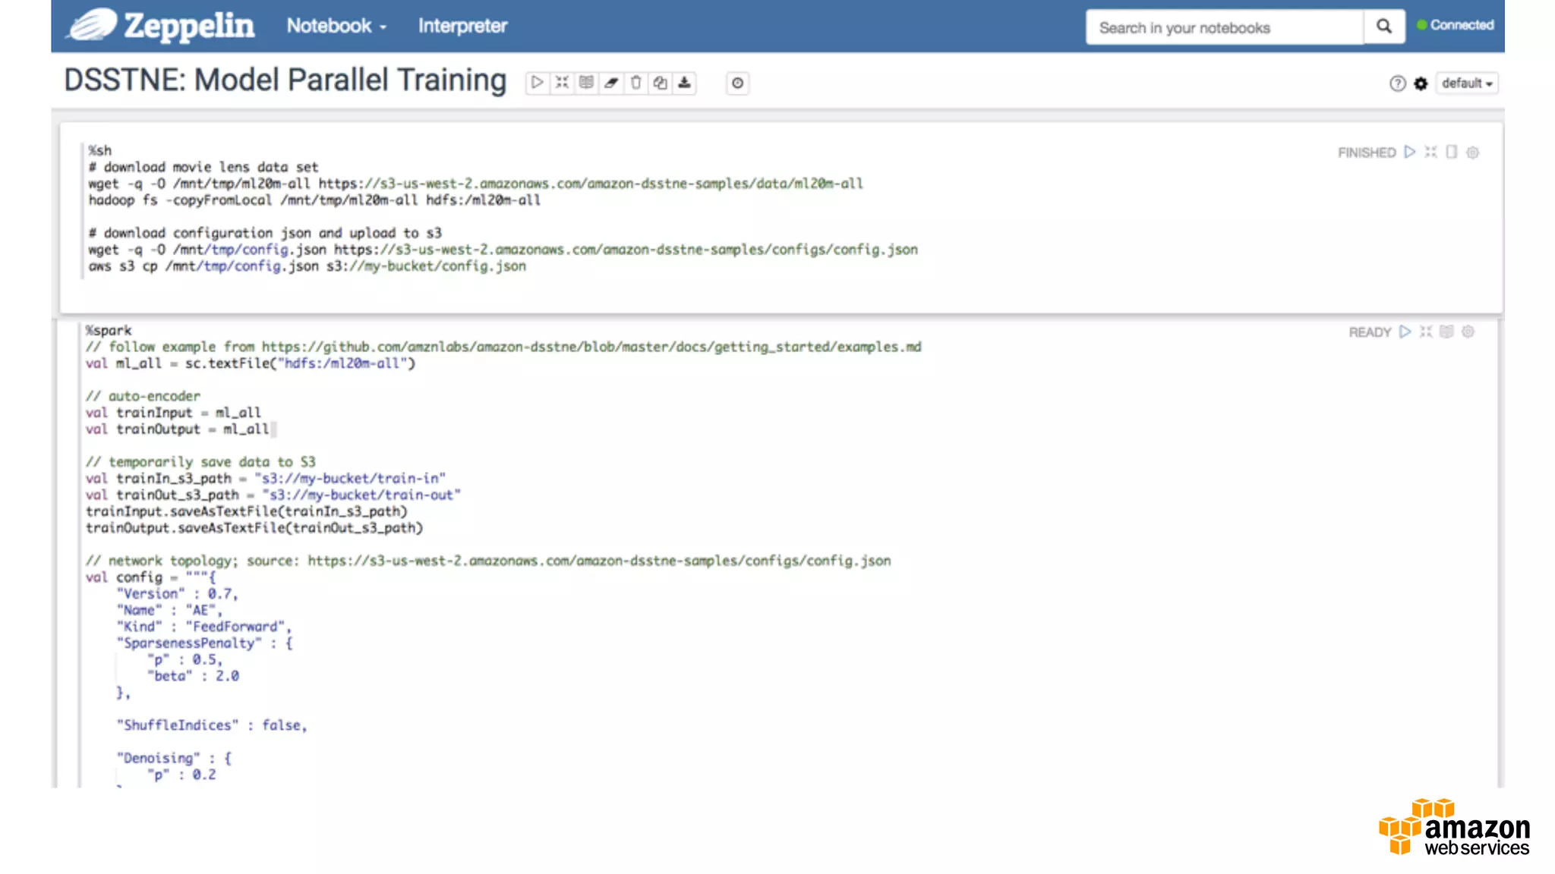Click the notebook search magnifier button
This screenshot has height=874, width=1555.
point(1384,27)
